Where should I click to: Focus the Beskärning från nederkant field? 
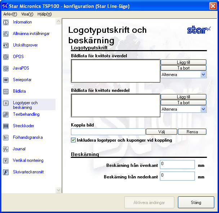[177, 176]
